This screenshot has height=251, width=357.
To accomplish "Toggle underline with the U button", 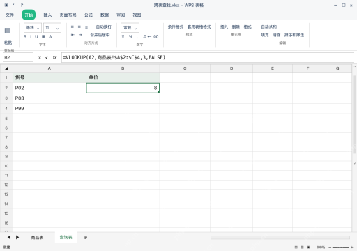I will point(36,36).
